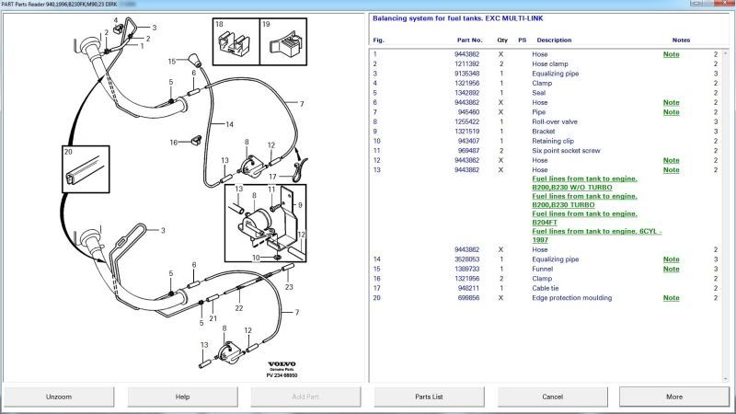Viewport: 736px width, 414px height.
Task: Click the Part No. column header
Action: click(x=469, y=40)
